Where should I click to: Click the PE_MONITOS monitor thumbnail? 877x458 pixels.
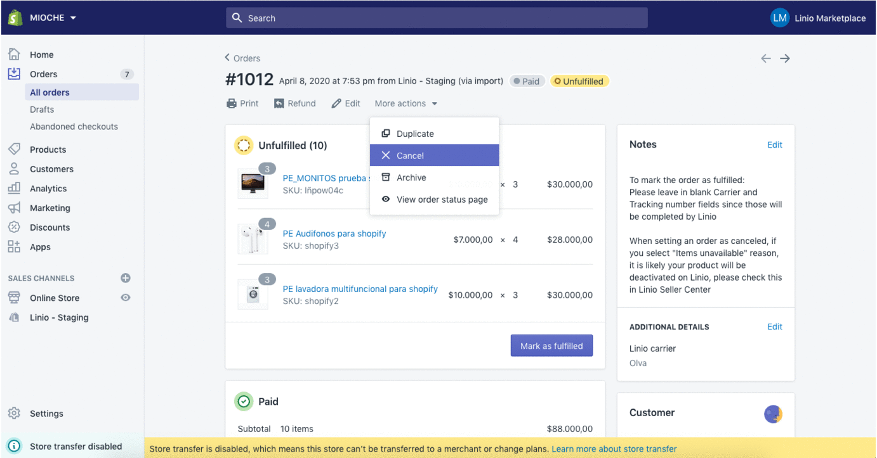click(253, 184)
